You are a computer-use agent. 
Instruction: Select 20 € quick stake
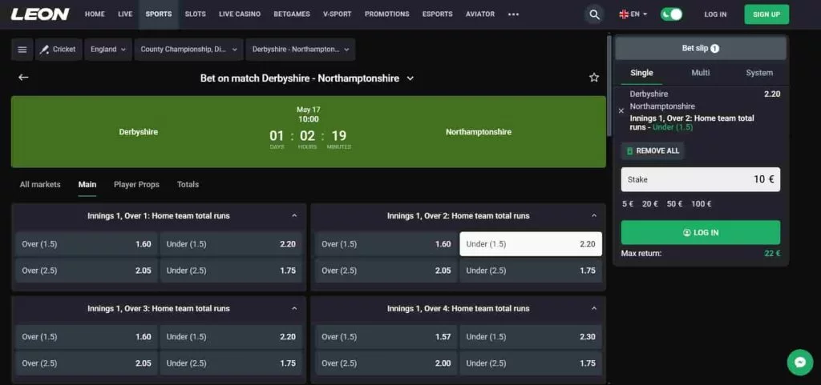pos(649,204)
